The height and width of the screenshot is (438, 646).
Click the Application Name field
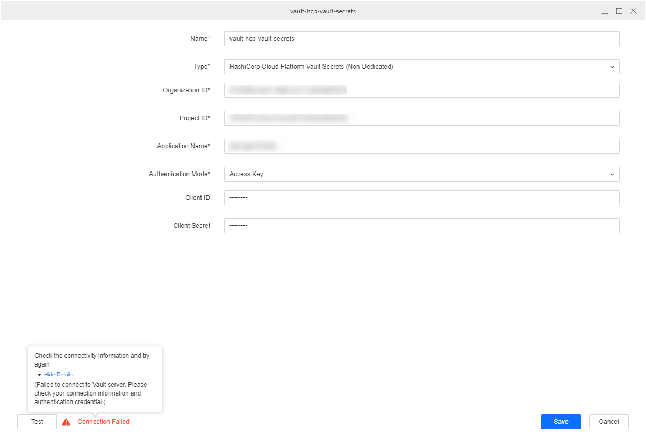tap(421, 146)
